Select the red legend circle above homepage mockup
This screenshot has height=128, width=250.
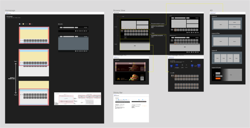tap(30, 24)
